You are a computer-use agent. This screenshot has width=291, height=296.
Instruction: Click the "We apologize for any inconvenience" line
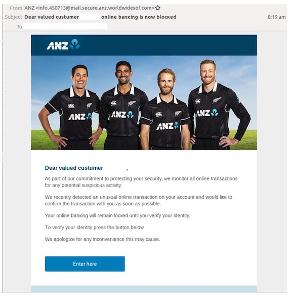103,239
